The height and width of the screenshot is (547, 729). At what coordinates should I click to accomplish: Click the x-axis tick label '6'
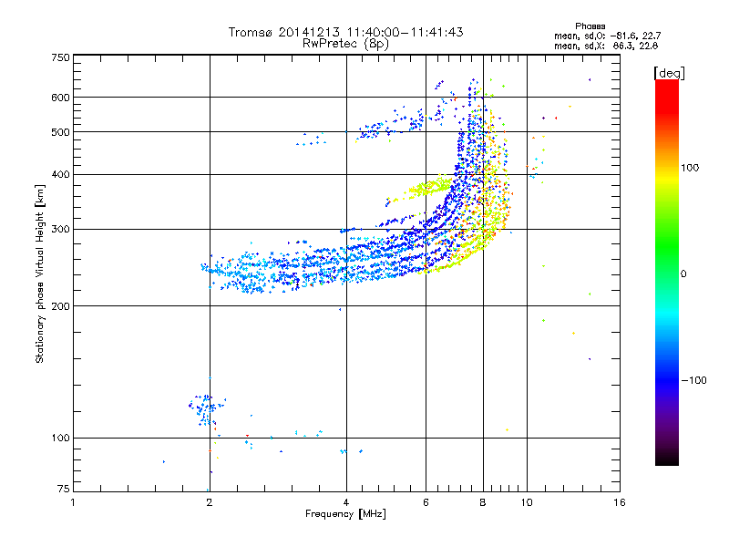tap(426, 502)
